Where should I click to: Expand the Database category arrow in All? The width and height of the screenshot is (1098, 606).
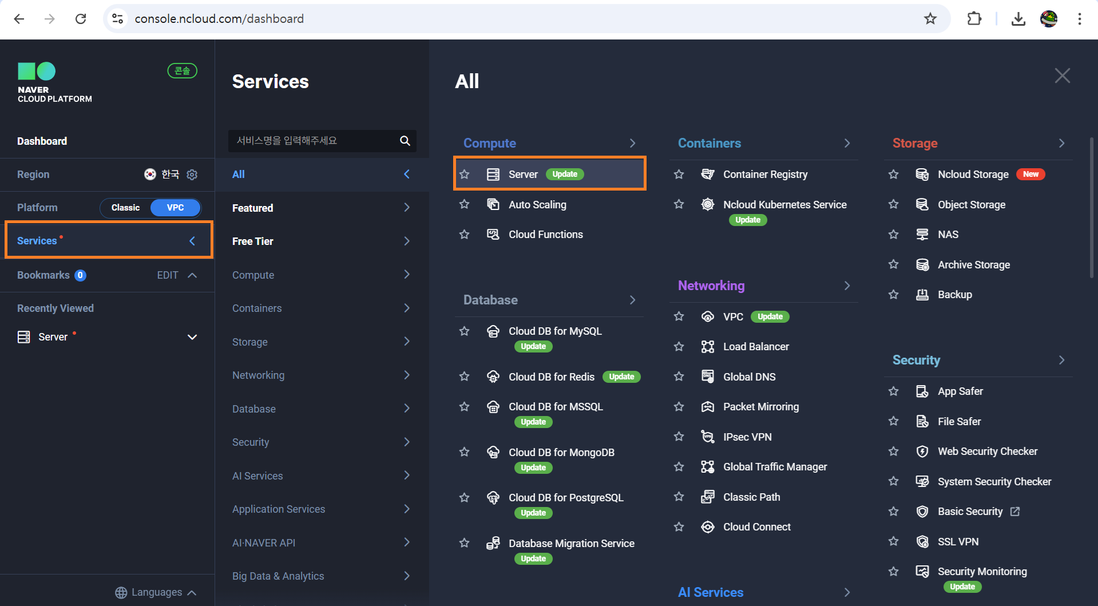coord(632,300)
